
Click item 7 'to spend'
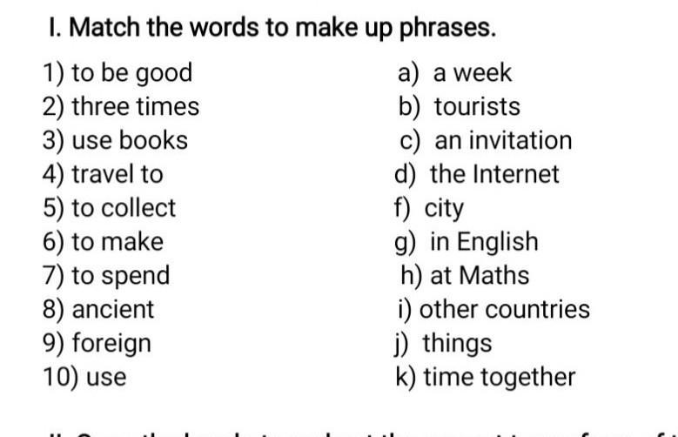click(106, 276)
